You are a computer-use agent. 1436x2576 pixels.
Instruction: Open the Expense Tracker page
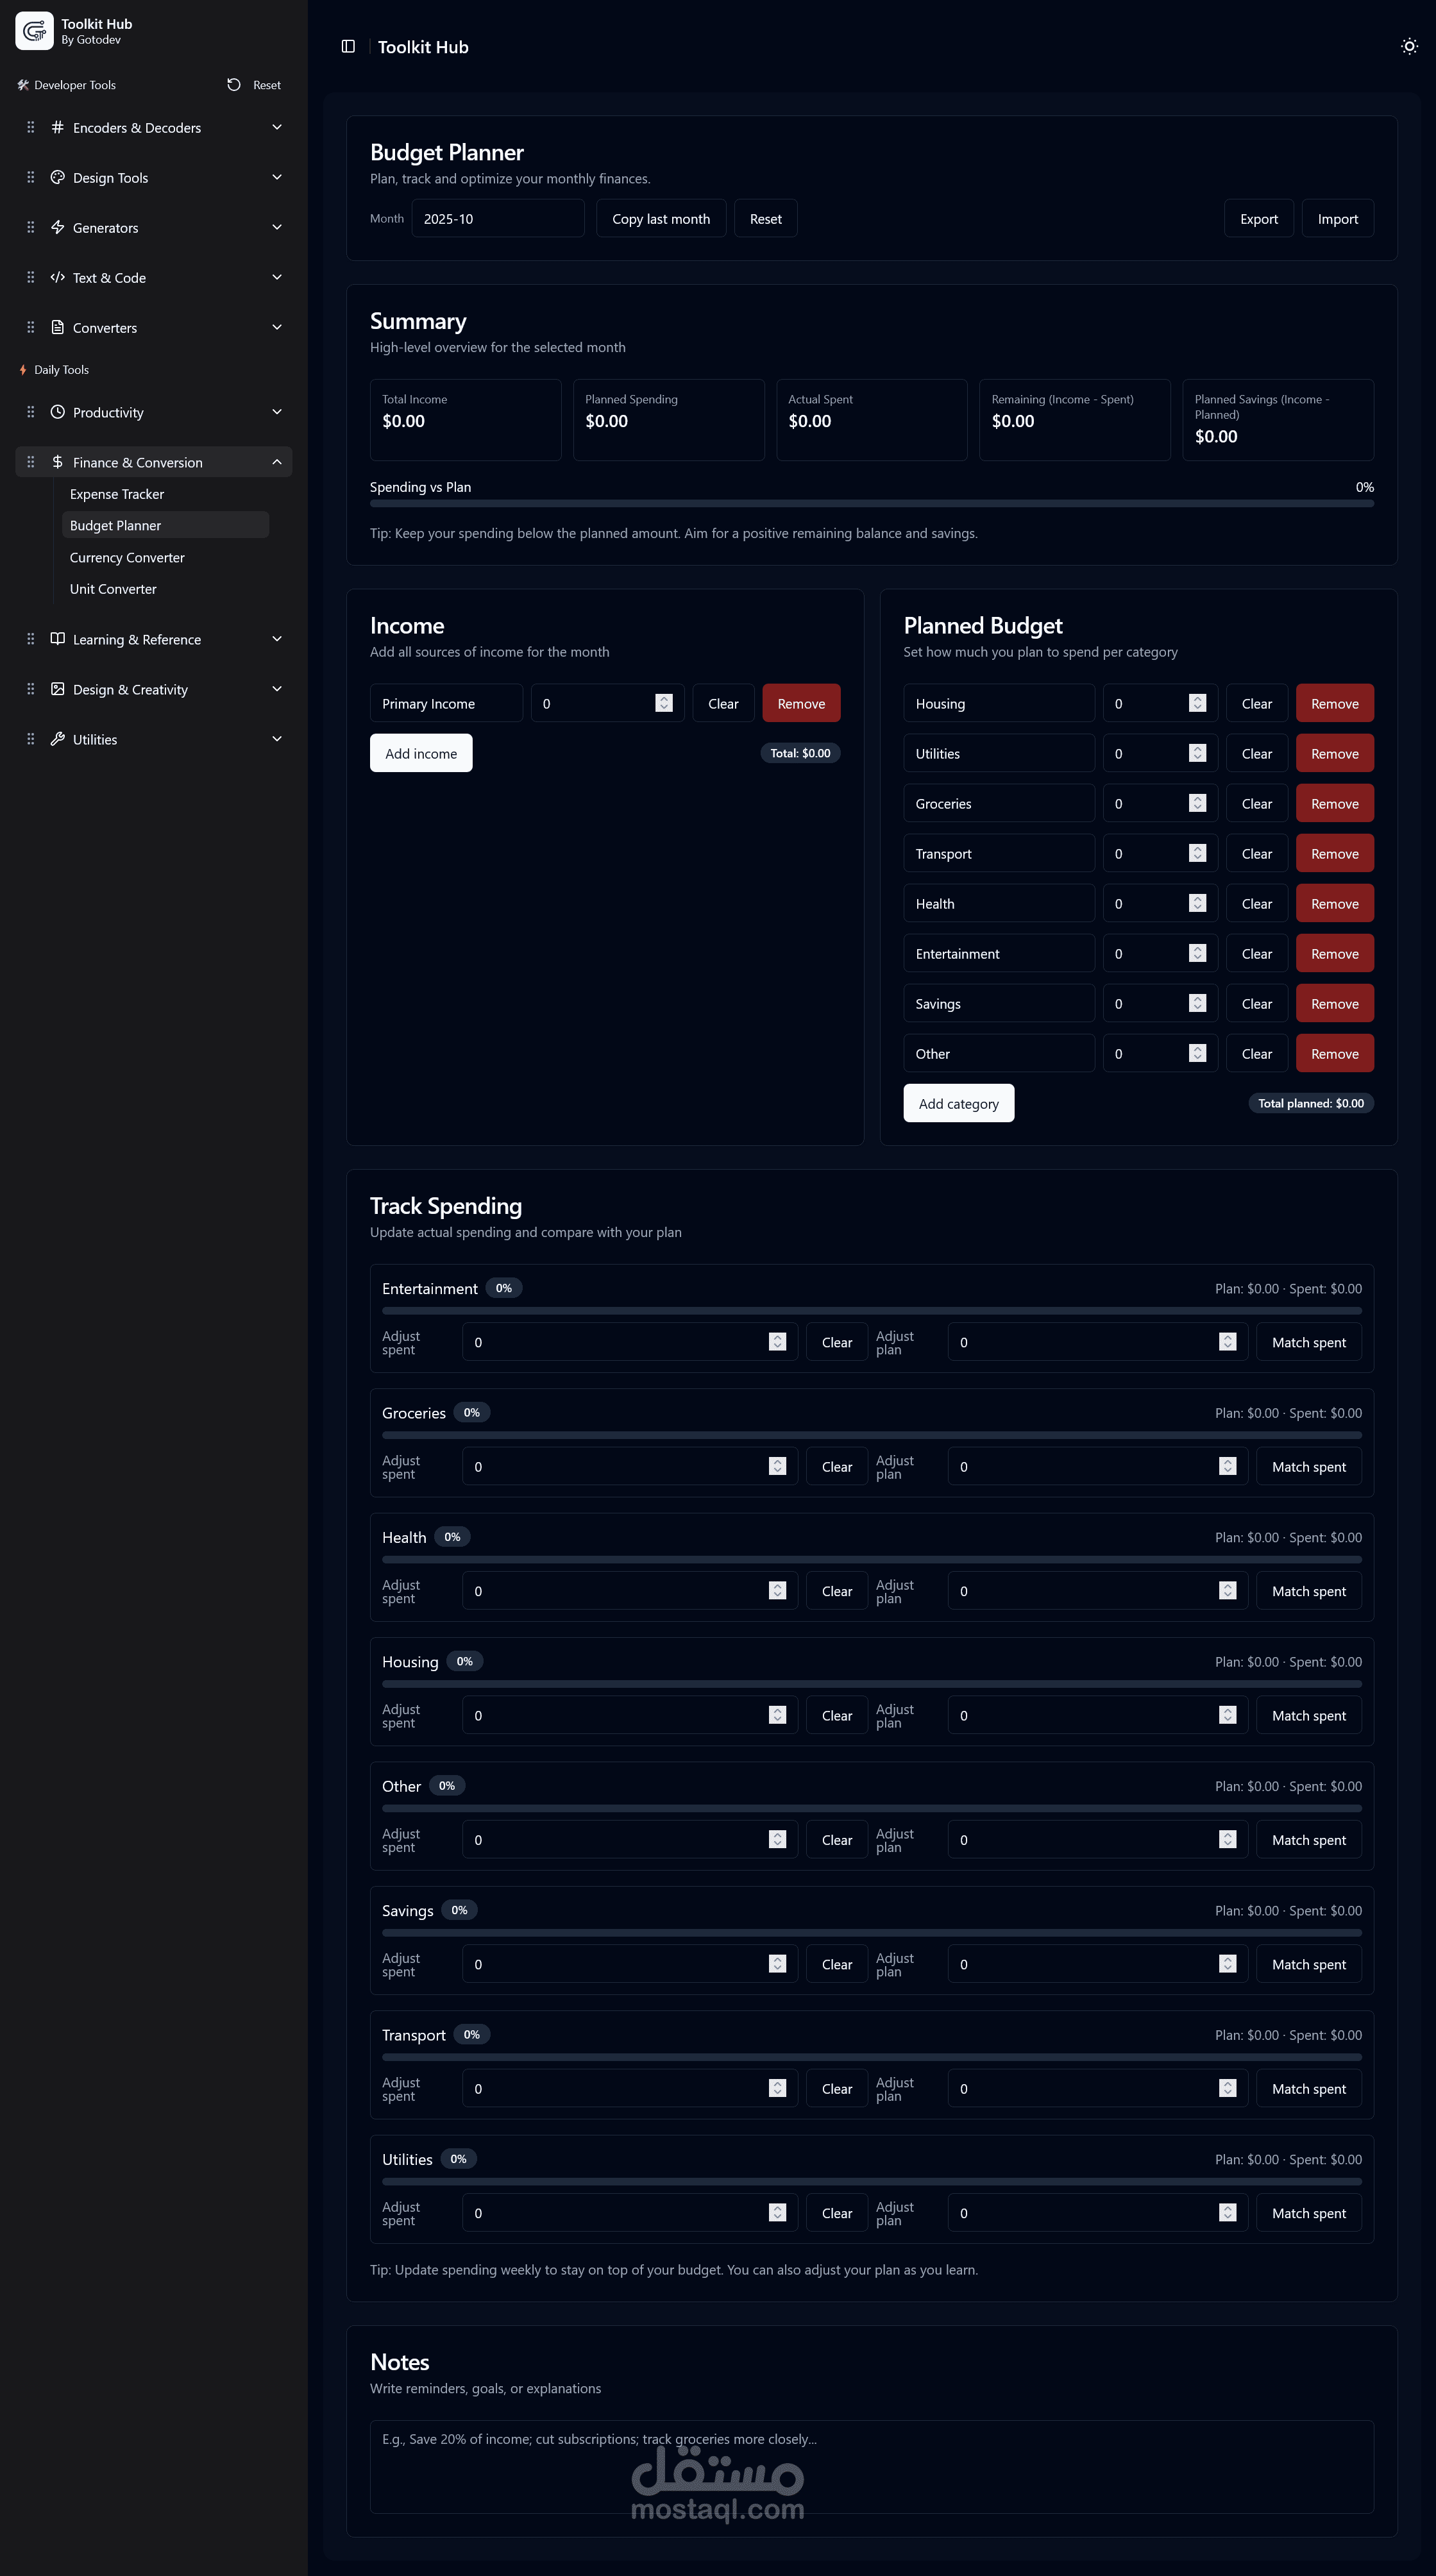tap(117, 494)
